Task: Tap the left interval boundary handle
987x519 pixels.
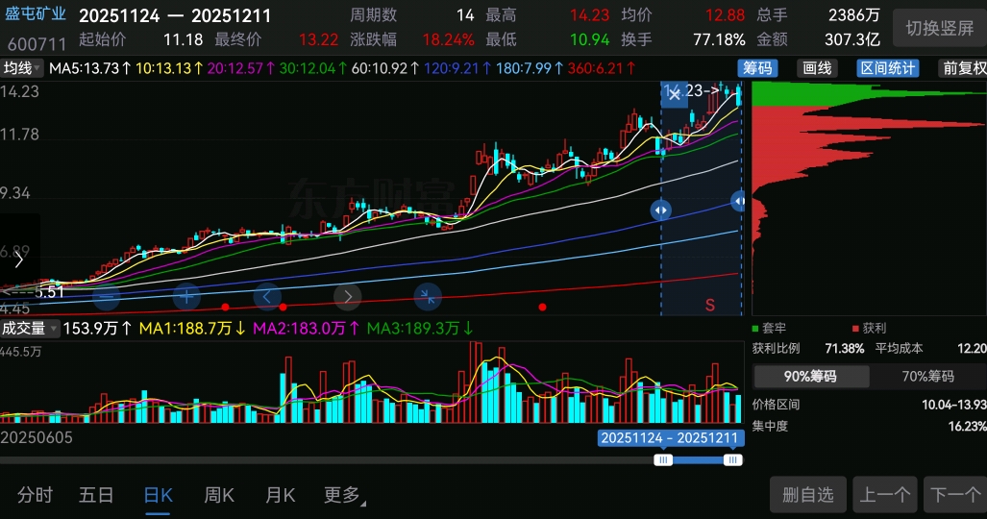Action: (x=660, y=210)
